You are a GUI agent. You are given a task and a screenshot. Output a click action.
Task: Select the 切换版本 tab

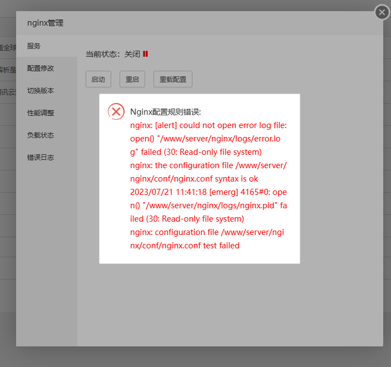(47, 90)
